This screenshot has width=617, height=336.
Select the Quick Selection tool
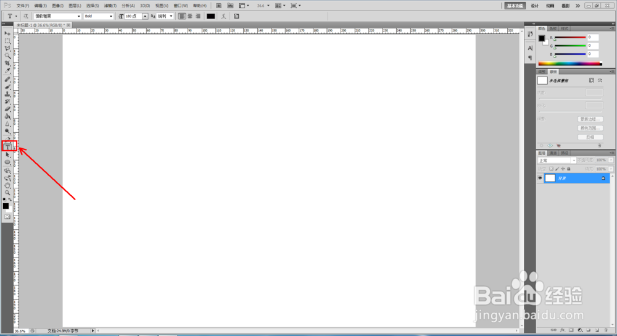[x=7, y=56]
